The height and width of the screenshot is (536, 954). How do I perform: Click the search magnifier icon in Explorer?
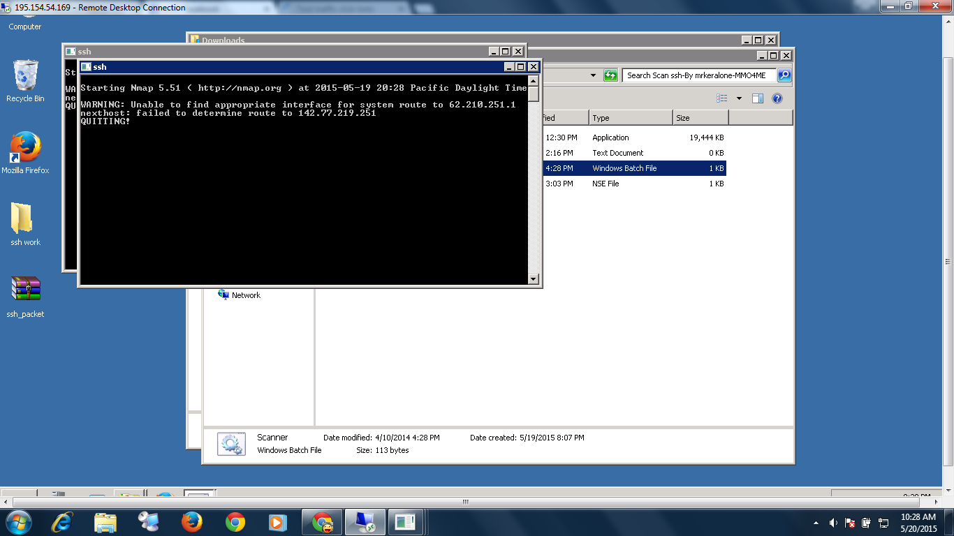point(784,75)
